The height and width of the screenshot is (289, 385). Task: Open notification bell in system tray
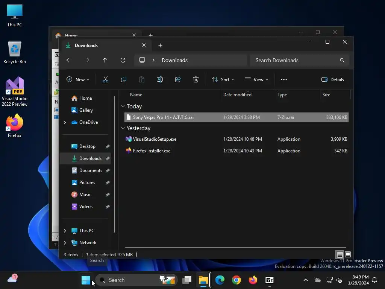click(x=374, y=280)
